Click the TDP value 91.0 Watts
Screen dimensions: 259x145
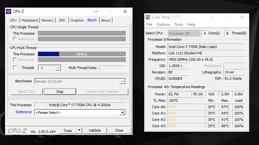click(x=235, y=79)
